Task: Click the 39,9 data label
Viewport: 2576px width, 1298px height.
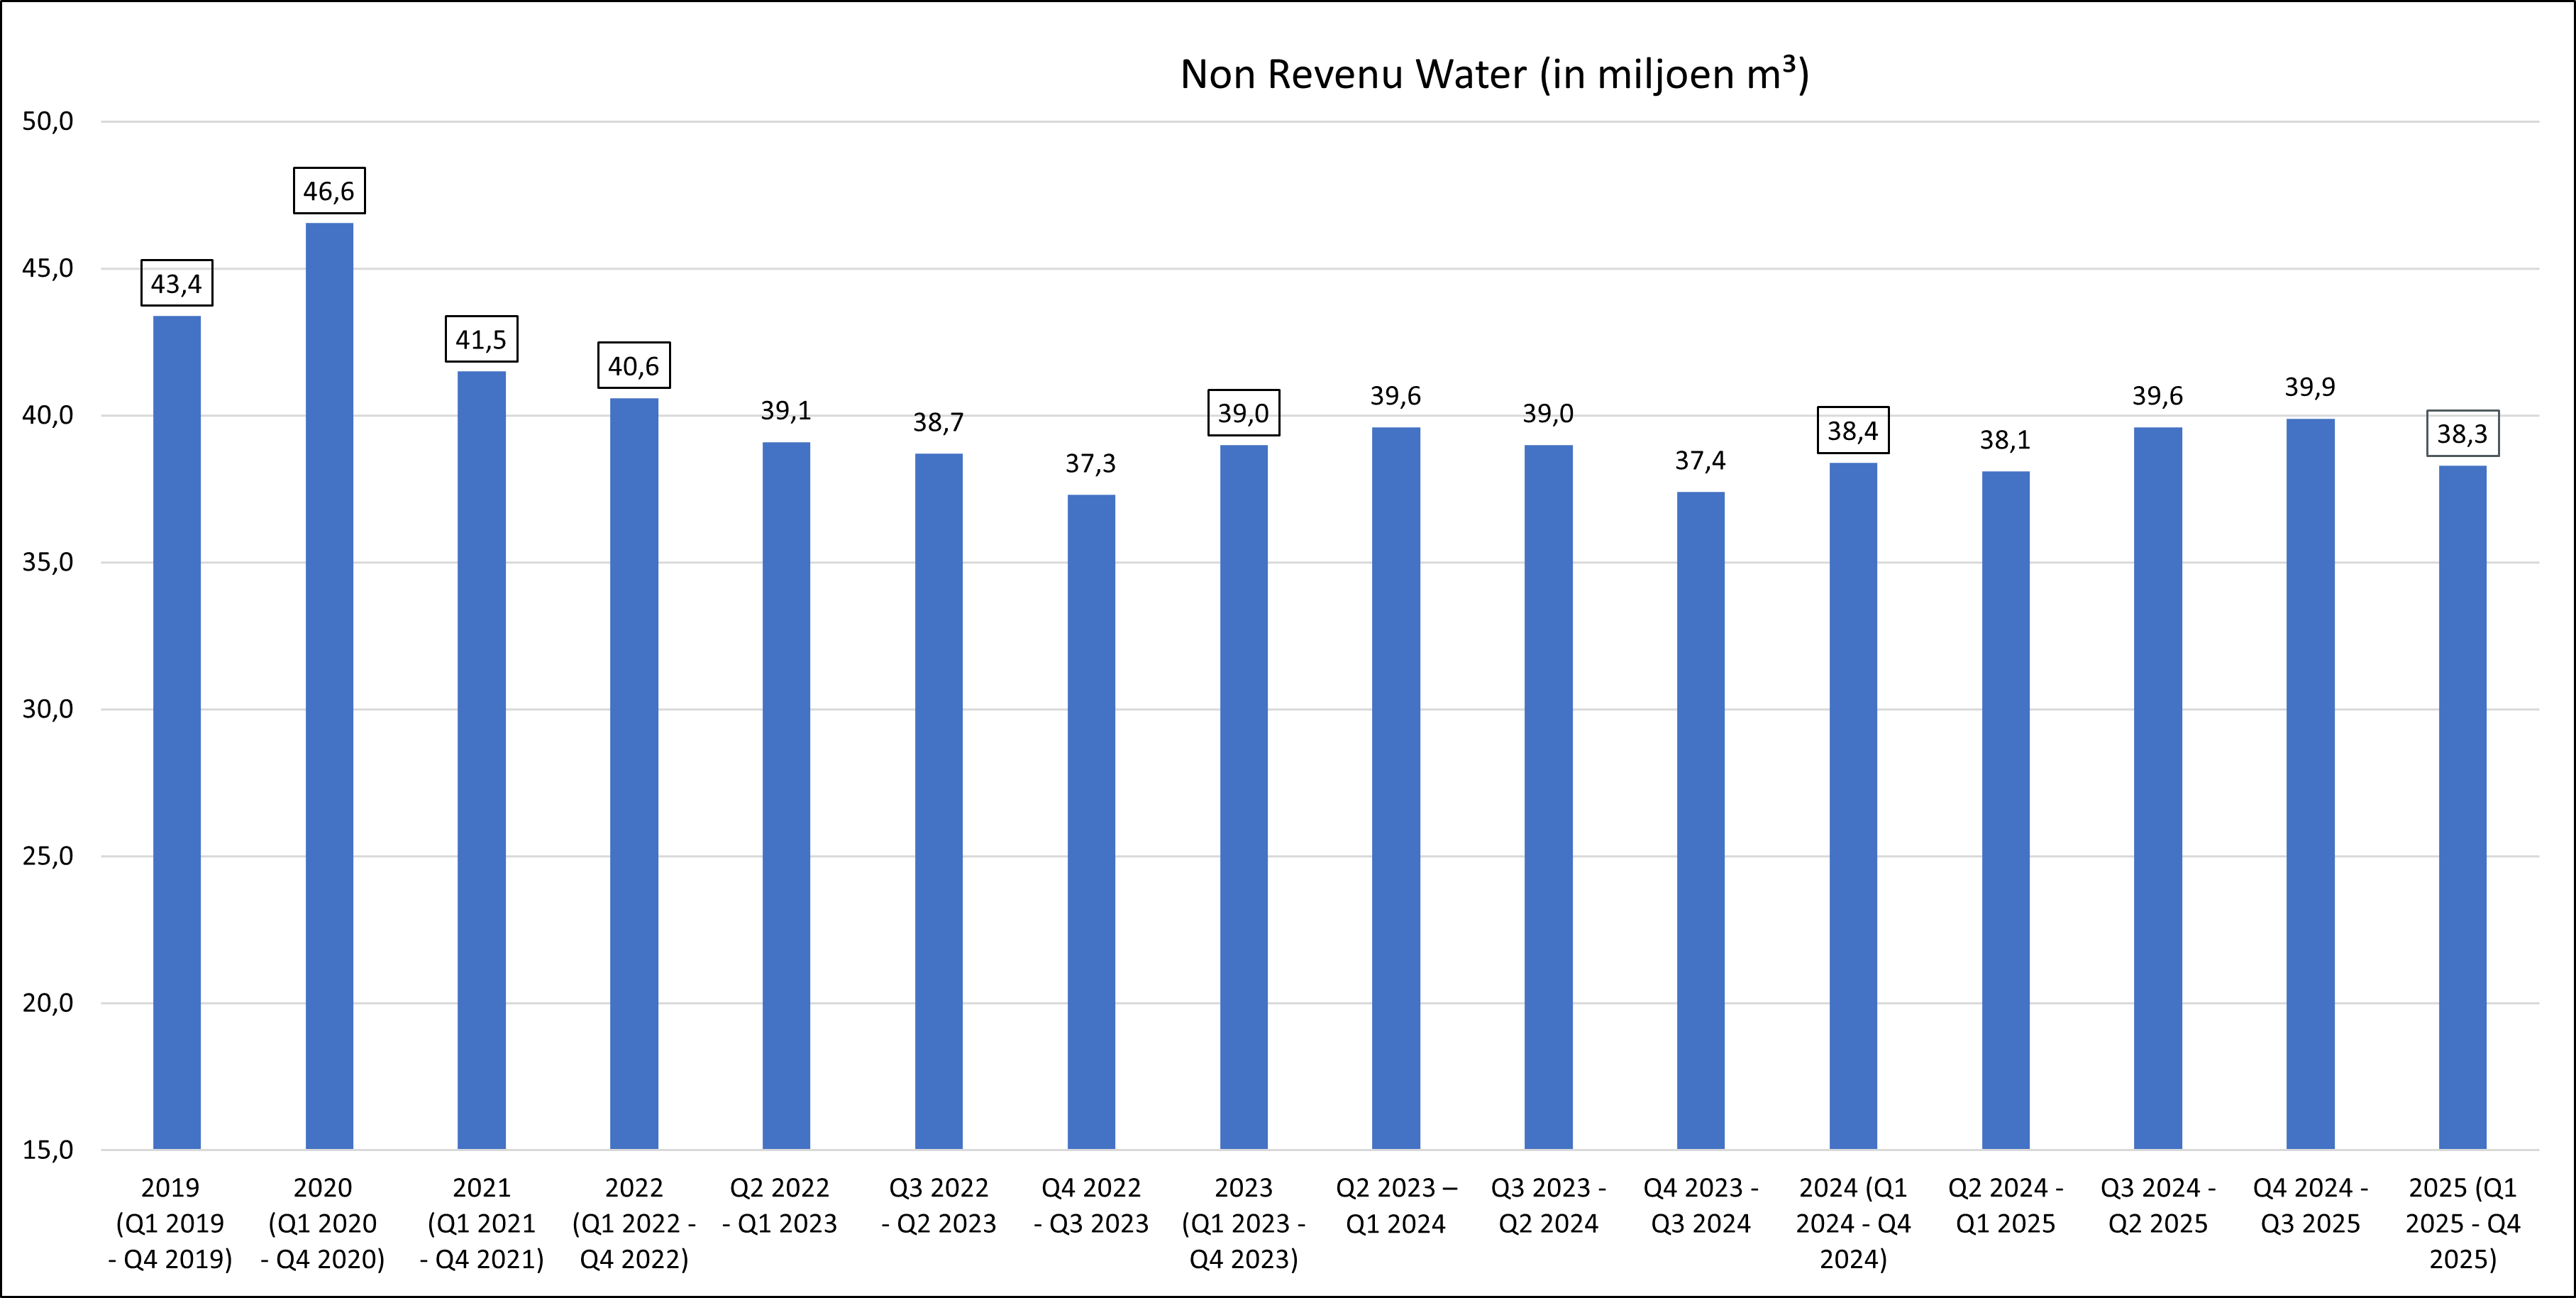Action: click(x=2310, y=387)
